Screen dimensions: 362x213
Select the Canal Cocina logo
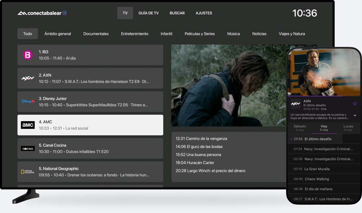(x=28, y=148)
